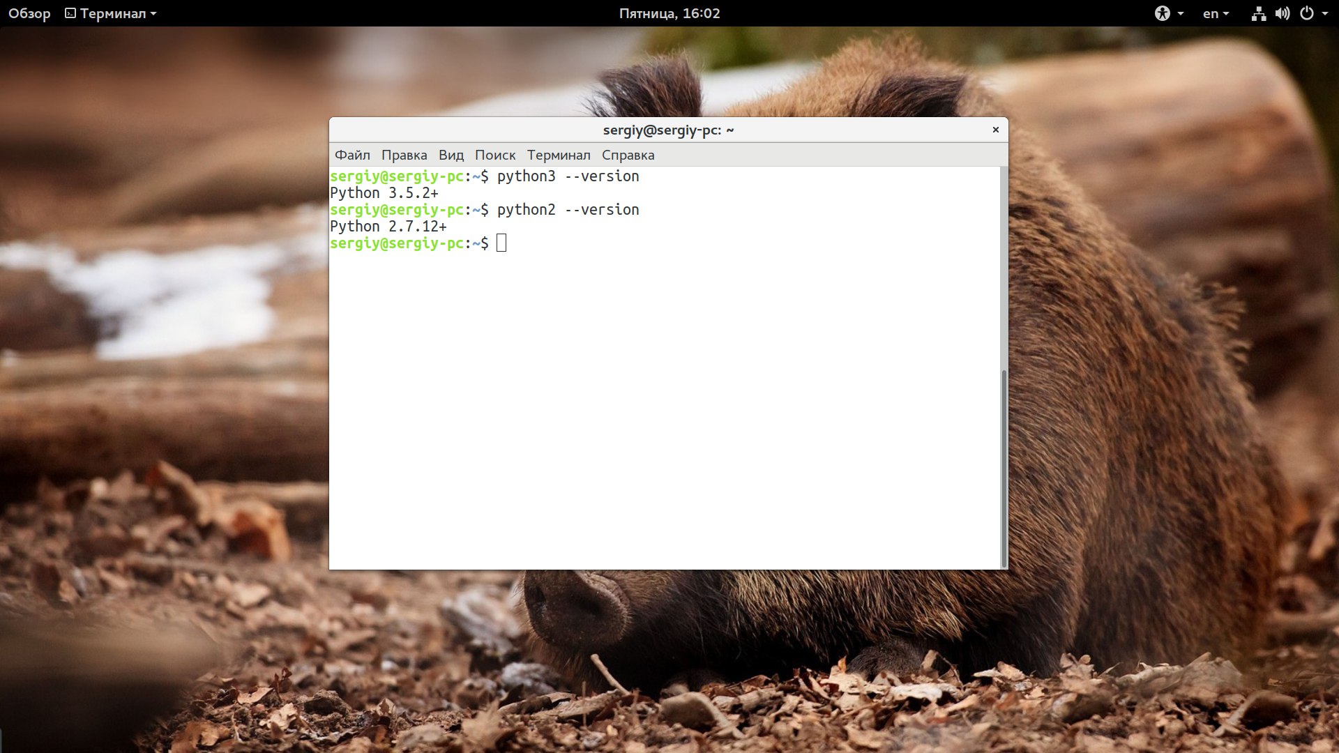The image size is (1339, 753).
Task: Open the clock calendar Пятница, 16:02
Action: tap(669, 13)
